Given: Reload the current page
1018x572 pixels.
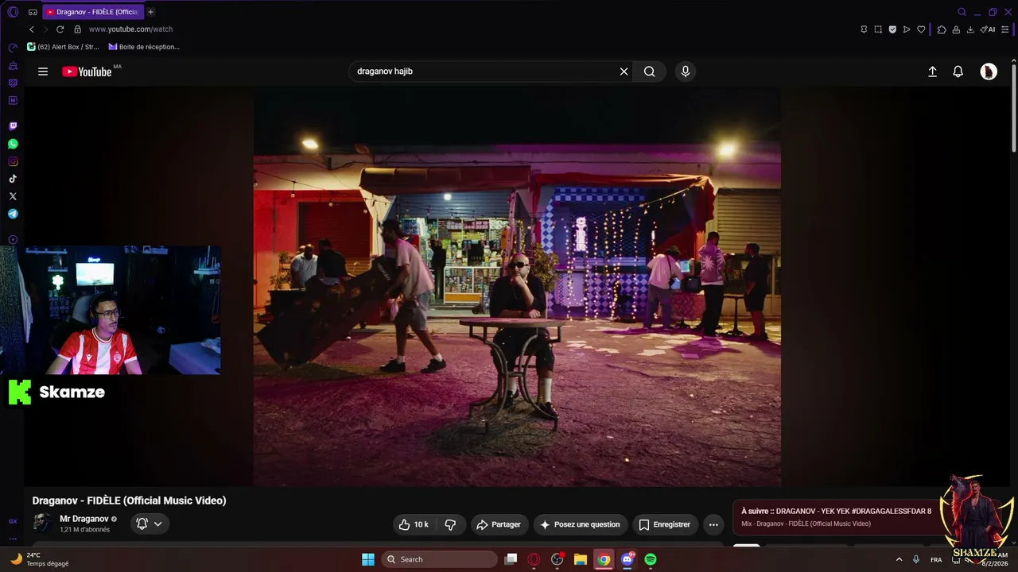Looking at the screenshot, I should [x=60, y=29].
